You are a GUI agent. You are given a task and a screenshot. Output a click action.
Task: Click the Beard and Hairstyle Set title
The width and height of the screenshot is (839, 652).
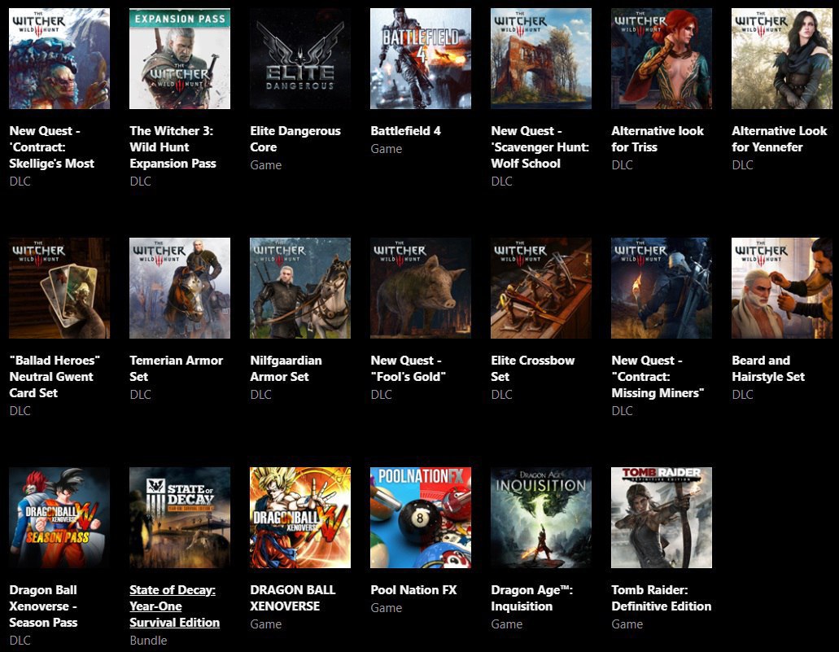pyautogui.click(x=768, y=369)
